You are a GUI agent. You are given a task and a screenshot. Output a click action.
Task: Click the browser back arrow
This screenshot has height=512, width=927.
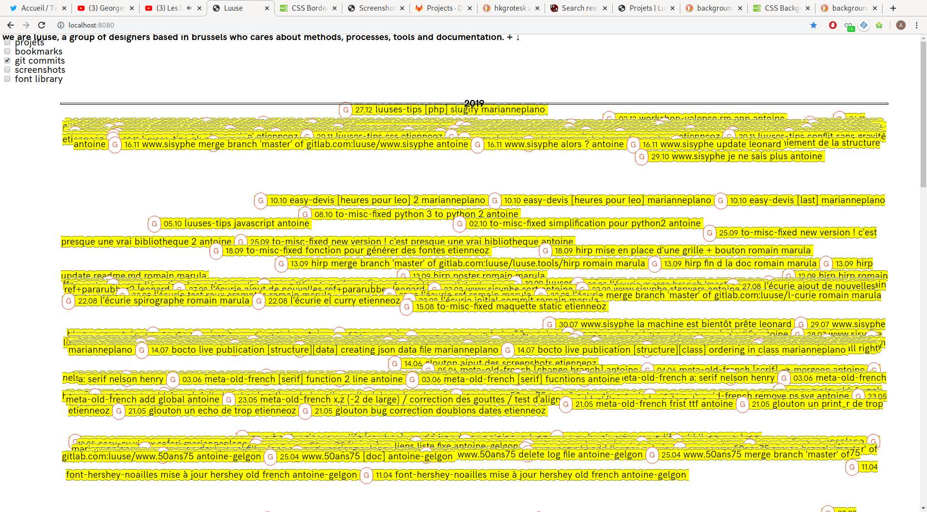[x=11, y=25]
